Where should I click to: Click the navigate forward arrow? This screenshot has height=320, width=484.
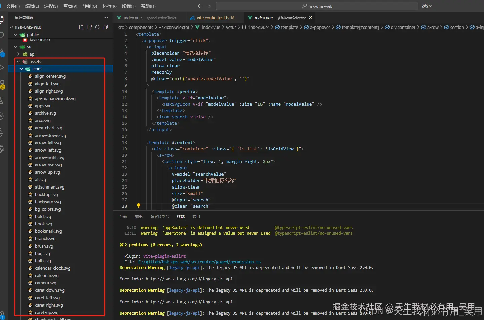[x=208, y=6]
